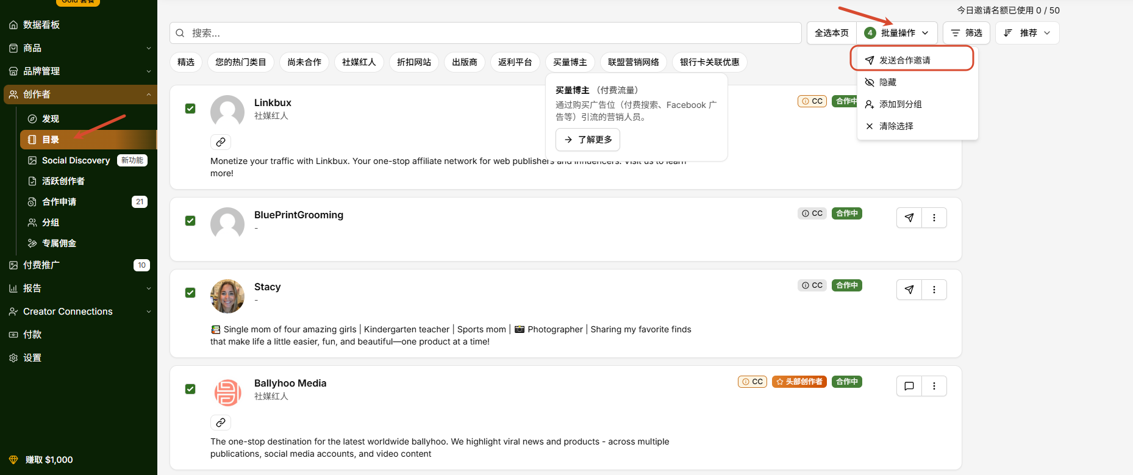The width and height of the screenshot is (1133, 475).
Task: Open three-dot menu for BluePrintGrooming
Action: tap(934, 218)
